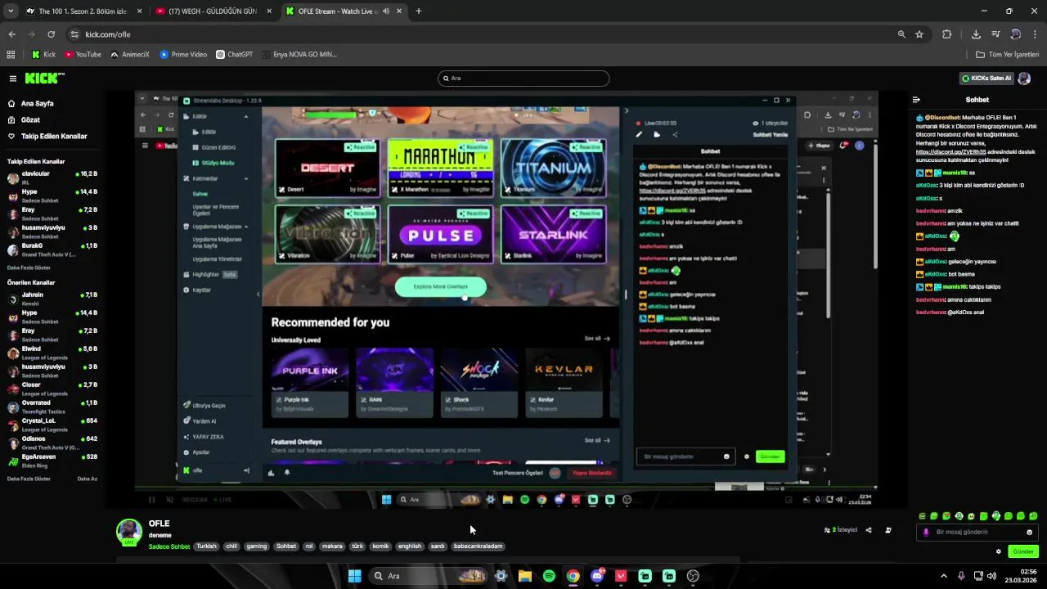Click Daha Az to show fewer channels
1047x589 pixels.
87,479
